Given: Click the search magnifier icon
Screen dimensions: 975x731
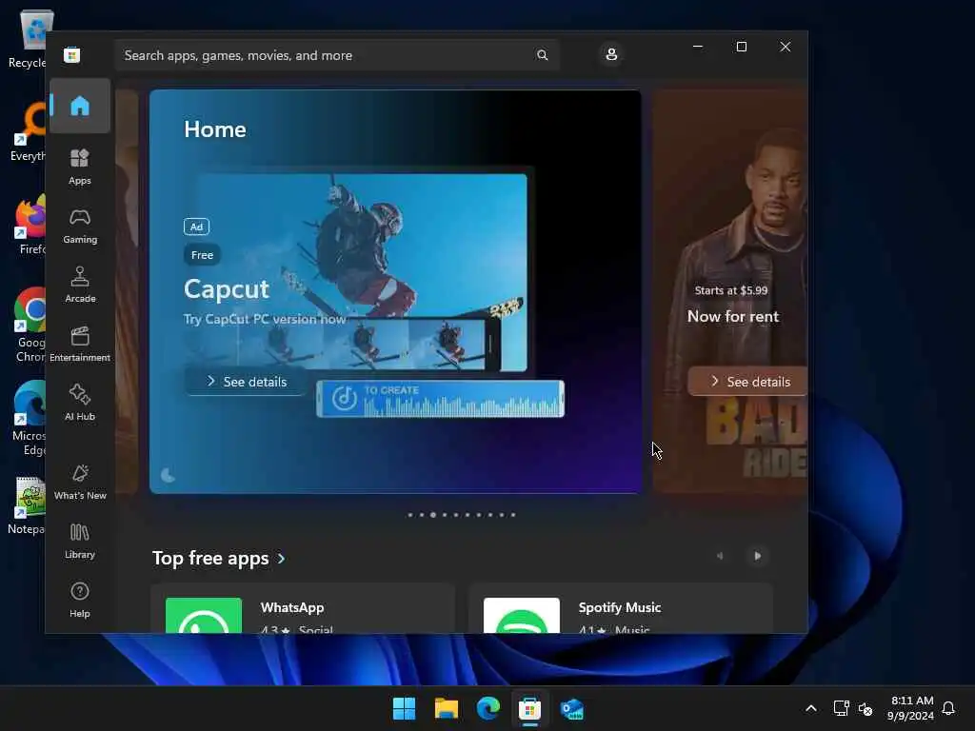Looking at the screenshot, I should 542,55.
